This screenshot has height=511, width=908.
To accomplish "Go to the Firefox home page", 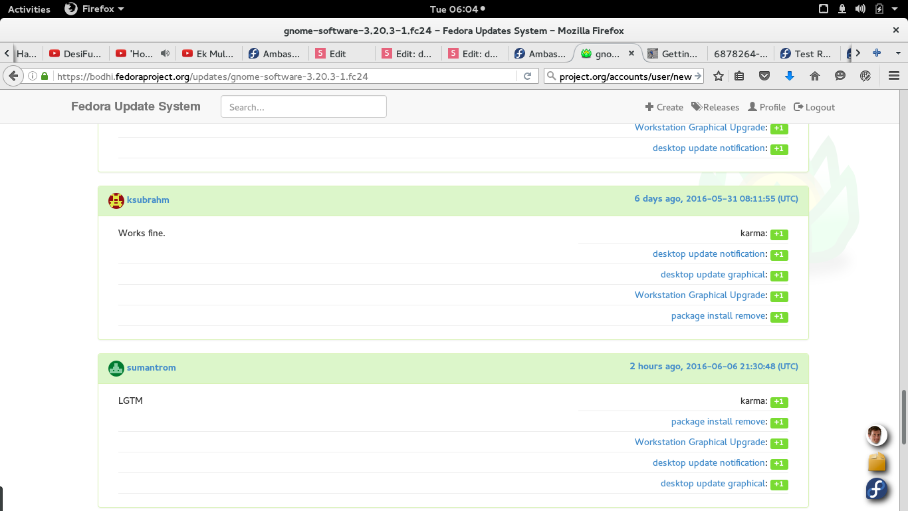I will [x=815, y=77].
